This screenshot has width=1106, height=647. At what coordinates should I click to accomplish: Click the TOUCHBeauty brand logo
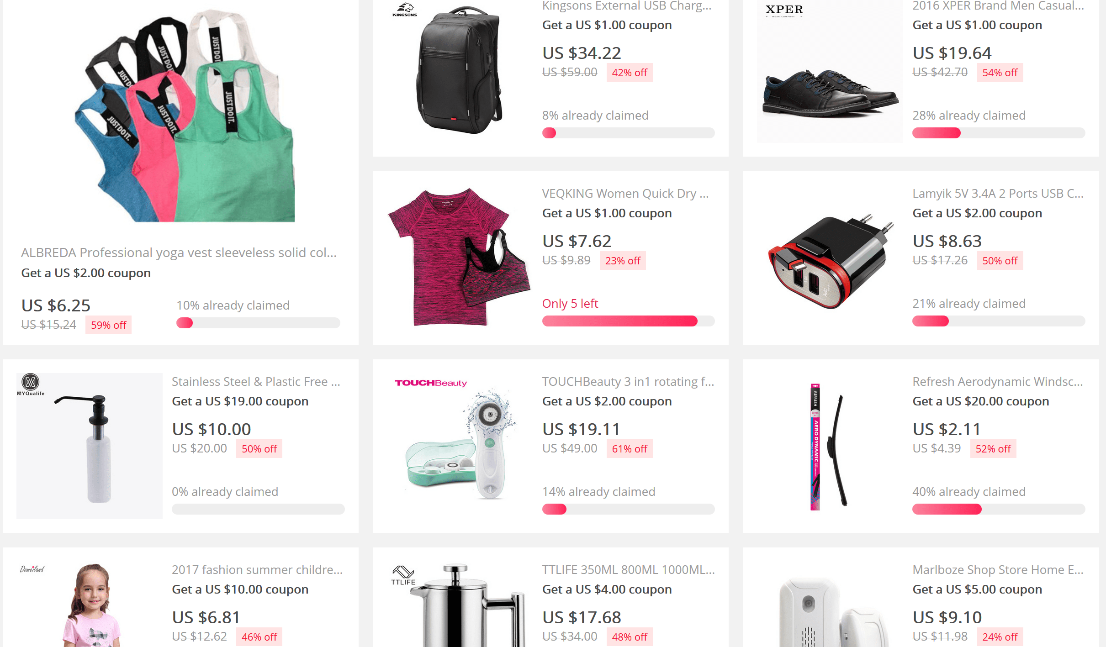(431, 383)
